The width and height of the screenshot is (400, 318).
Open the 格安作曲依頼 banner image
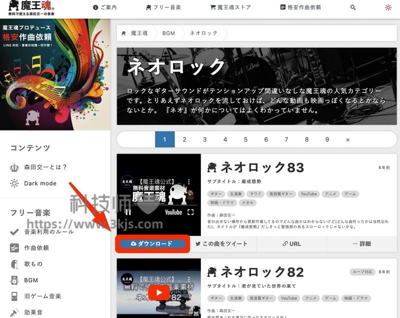[x=55, y=74]
